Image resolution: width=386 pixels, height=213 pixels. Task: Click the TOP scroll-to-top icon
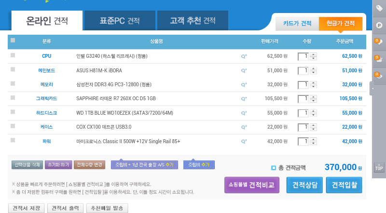click(379, 168)
